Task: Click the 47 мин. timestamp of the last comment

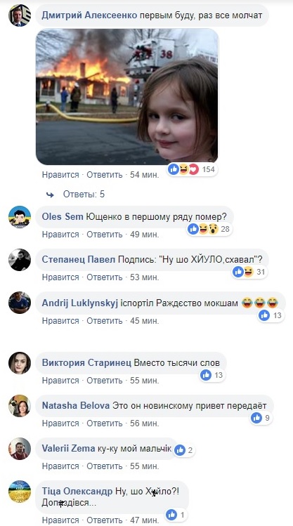Action: click(144, 520)
